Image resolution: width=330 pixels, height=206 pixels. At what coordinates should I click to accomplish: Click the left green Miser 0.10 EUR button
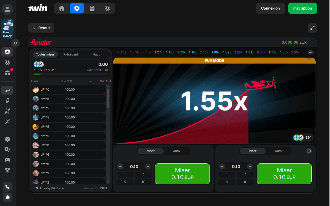pos(182,174)
